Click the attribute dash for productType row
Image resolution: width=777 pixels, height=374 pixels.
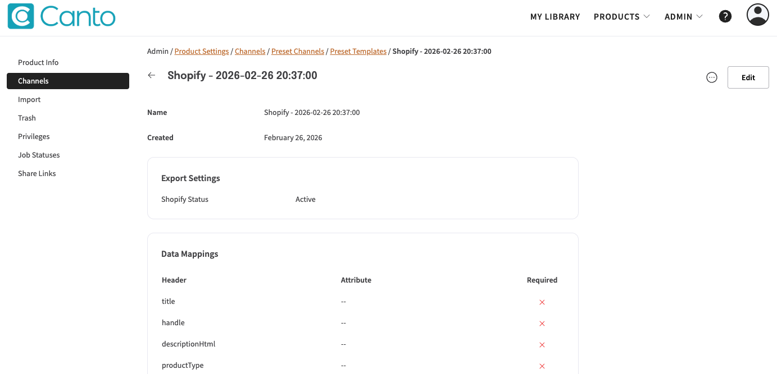(x=343, y=365)
